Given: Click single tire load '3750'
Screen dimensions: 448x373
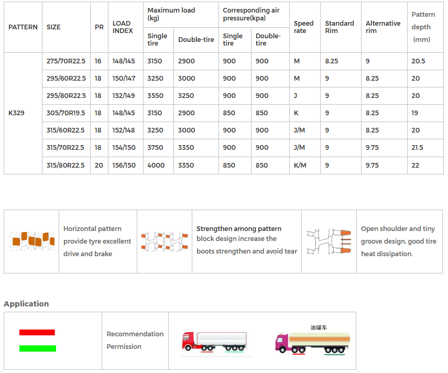Looking at the screenshot, I should pyautogui.click(x=155, y=148).
